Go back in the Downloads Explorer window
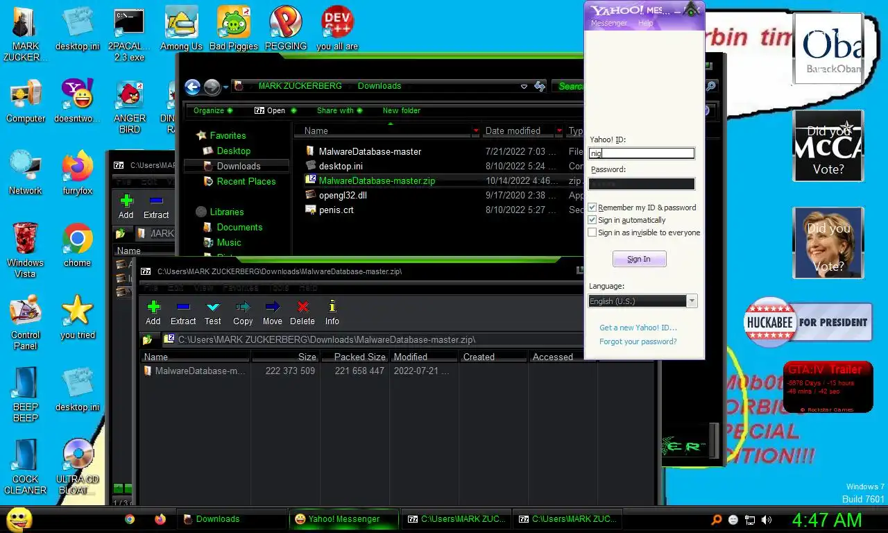 [193, 87]
